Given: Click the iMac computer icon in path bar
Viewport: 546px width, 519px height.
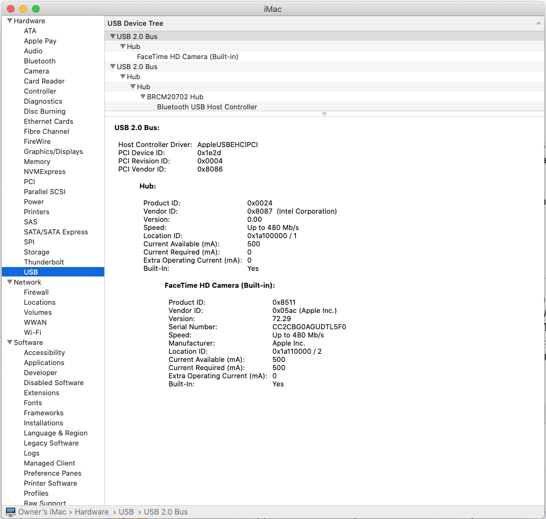Looking at the screenshot, I should tap(10, 512).
